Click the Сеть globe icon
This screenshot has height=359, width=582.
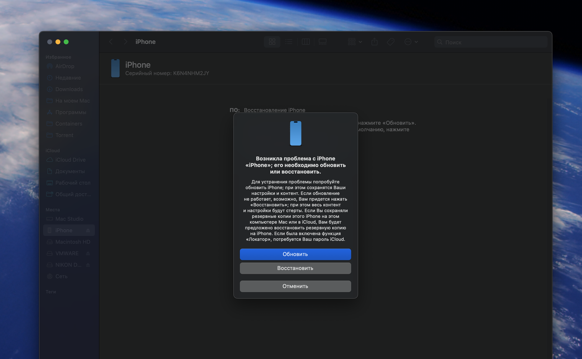pyautogui.click(x=50, y=276)
